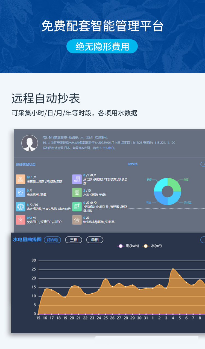This screenshot has width=205, height=349.
Task: Click the peak data point at day 4
Action: click(173, 269)
